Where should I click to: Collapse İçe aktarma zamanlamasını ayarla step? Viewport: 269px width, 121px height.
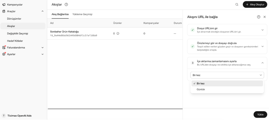(262, 63)
